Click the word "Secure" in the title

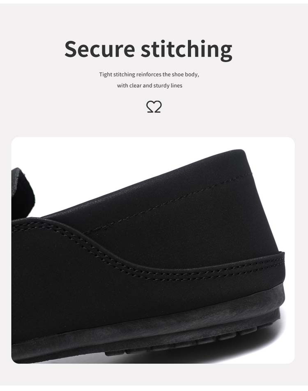point(100,49)
